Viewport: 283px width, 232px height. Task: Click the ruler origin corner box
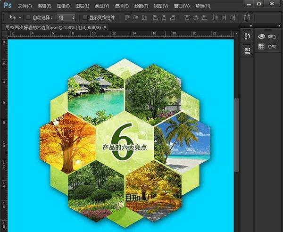[x=5, y=33]
